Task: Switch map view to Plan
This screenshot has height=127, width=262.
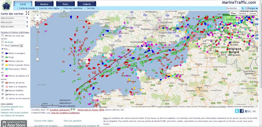Action: (233, 14)
